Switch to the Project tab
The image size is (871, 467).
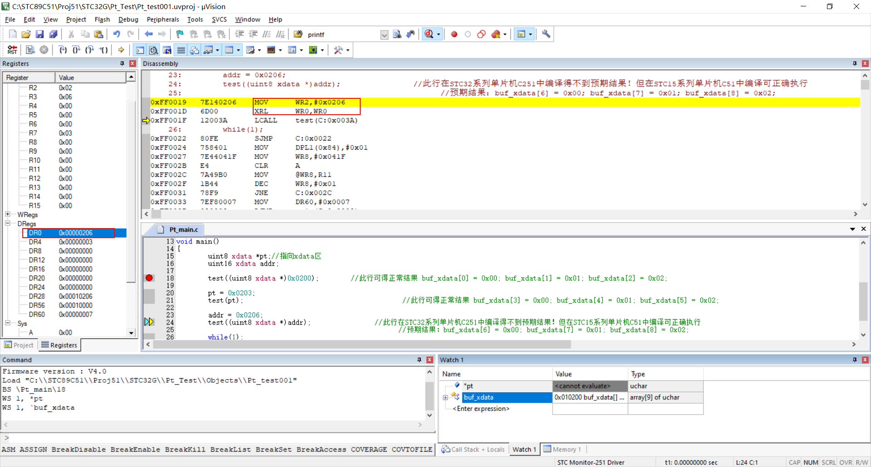click(19, 345)
